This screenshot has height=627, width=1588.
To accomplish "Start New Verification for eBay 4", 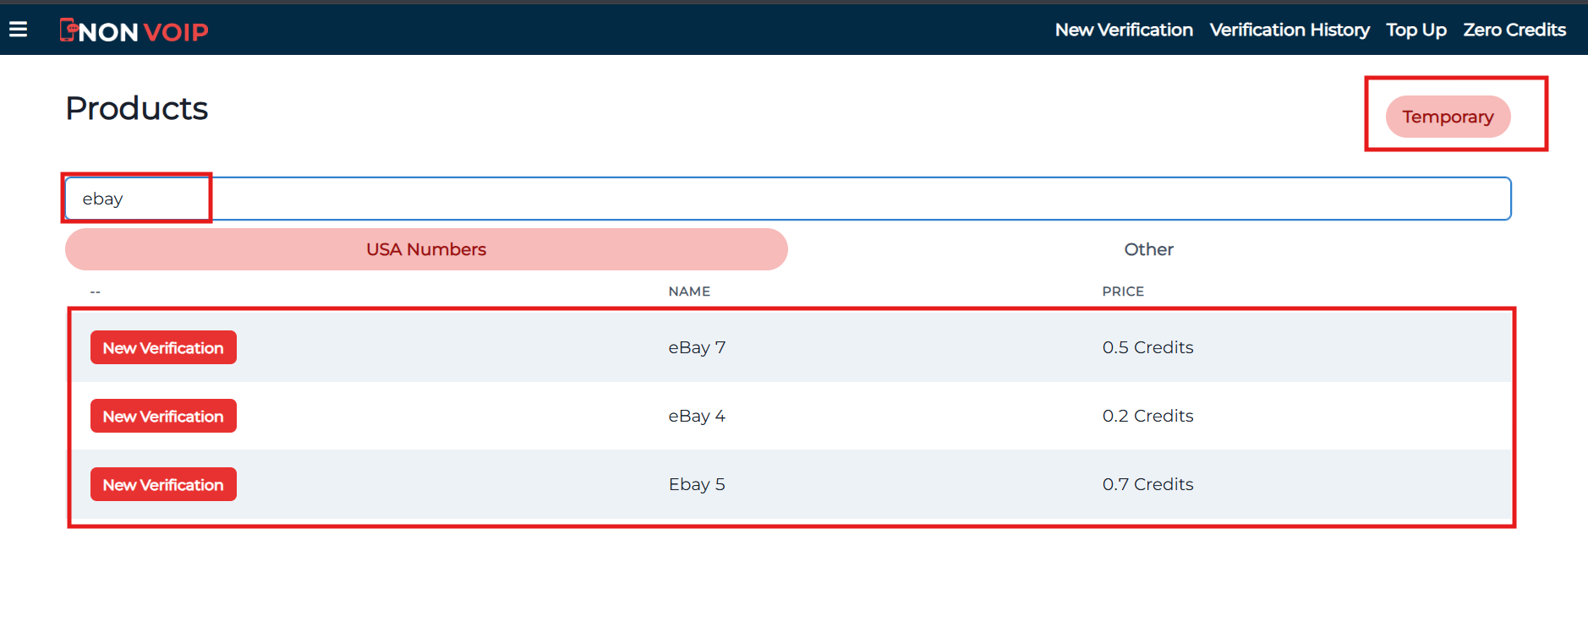I will (163, 416).
